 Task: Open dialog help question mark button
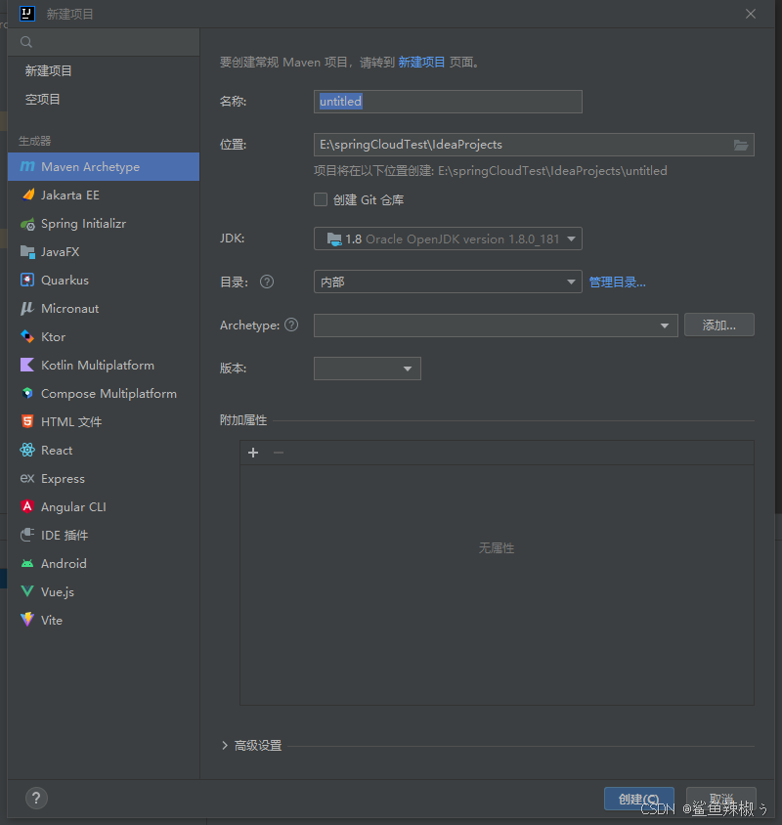[x=36, y=799]
